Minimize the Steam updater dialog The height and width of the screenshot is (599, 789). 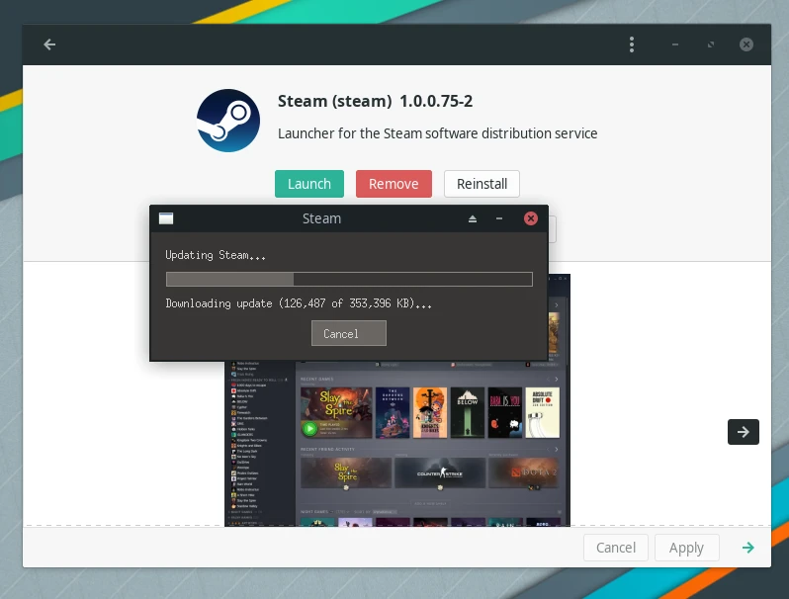point(499,218)
